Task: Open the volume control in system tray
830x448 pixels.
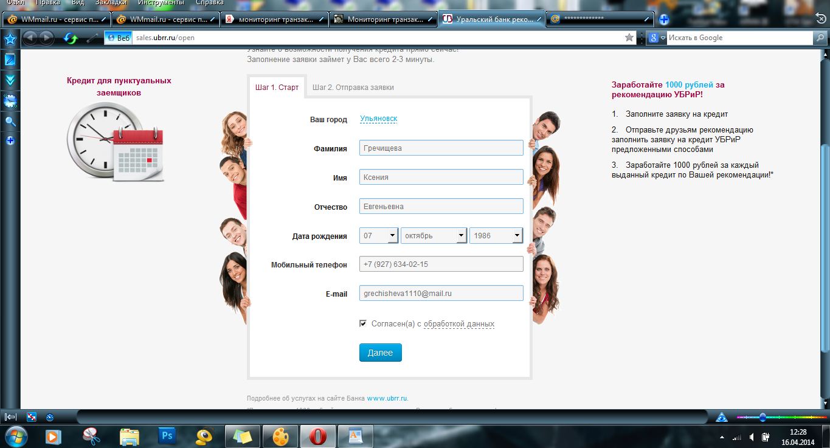Action: [752, 437]
